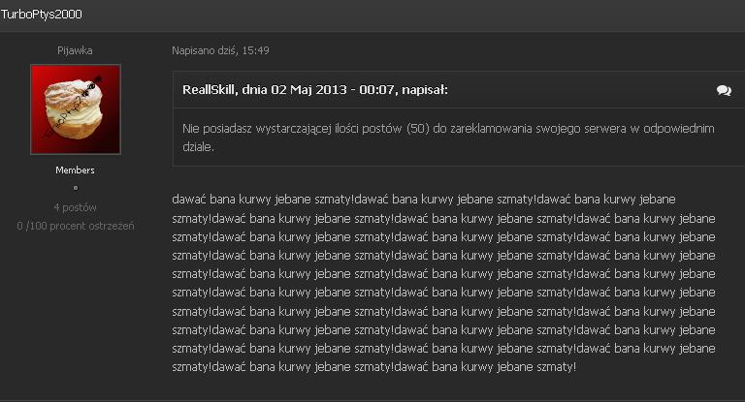Click the last line of the post body
Image resolution: width=745 pixels, height=402 pixels.
coord(373,367)
